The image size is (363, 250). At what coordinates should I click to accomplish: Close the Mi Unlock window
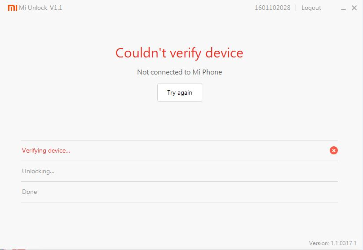[354, 8]
